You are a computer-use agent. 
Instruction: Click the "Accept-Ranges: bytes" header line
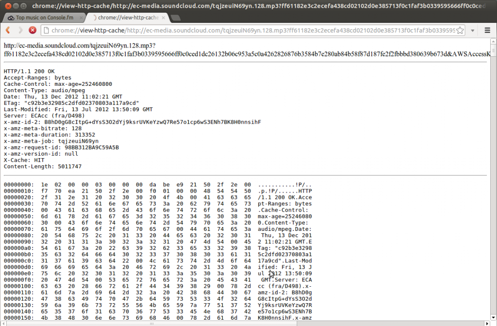pyautogui.click(x=37, y=78)
